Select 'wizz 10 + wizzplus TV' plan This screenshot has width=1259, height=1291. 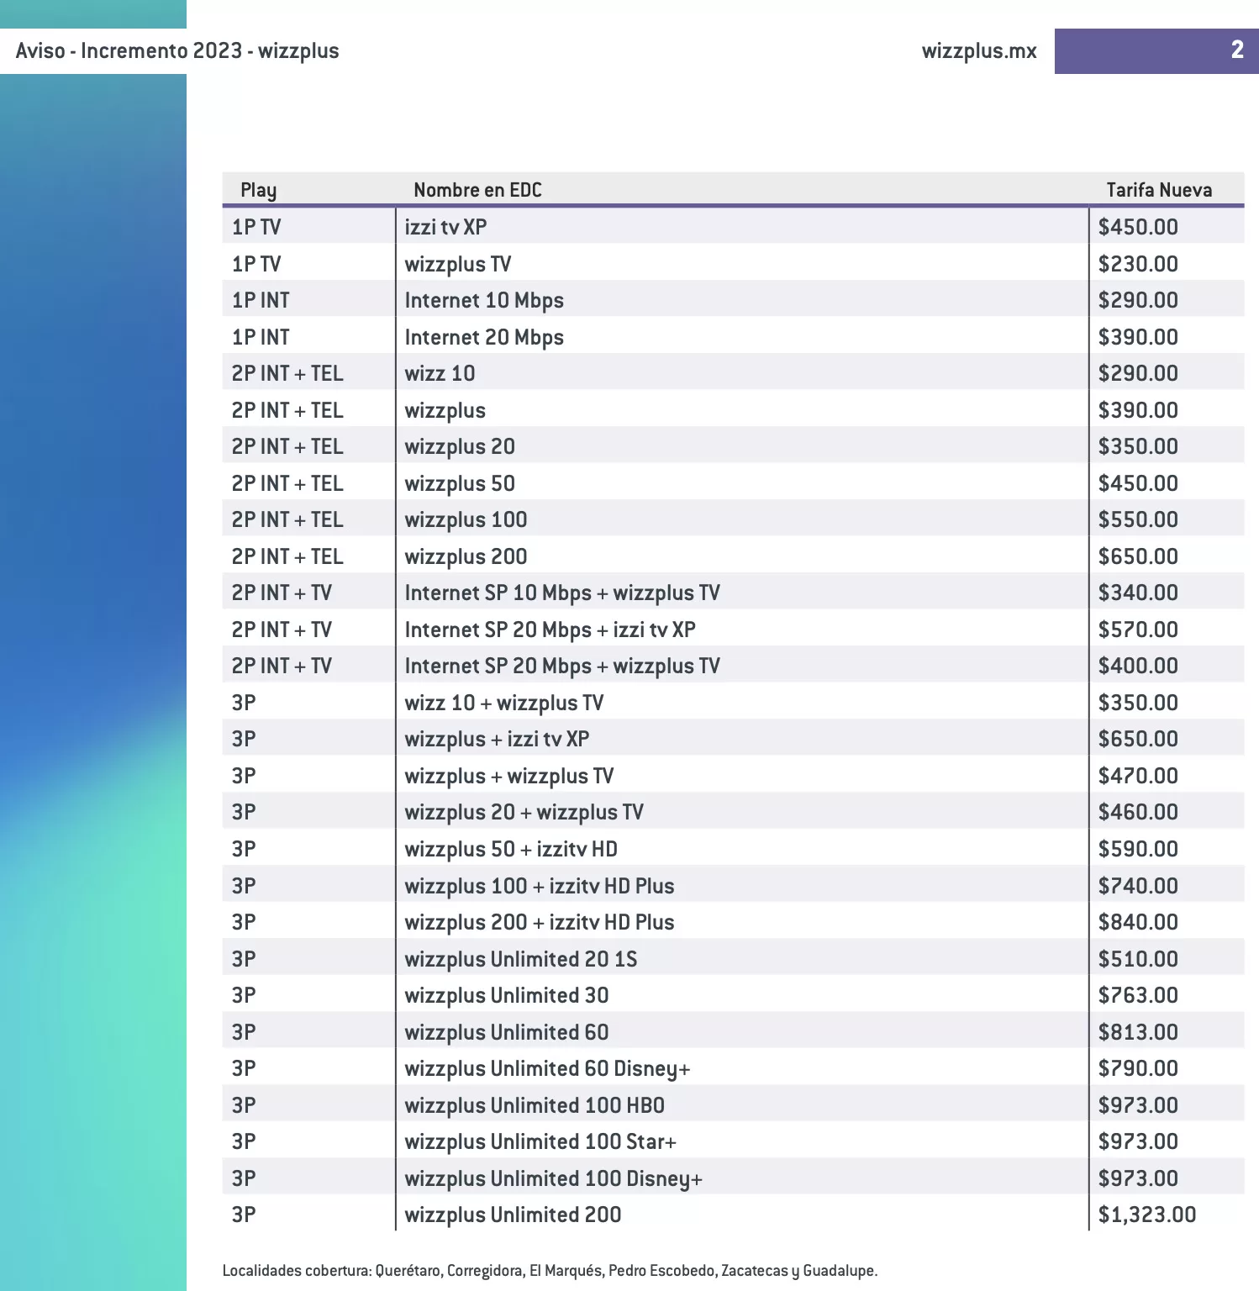click(x=504, y=703)
